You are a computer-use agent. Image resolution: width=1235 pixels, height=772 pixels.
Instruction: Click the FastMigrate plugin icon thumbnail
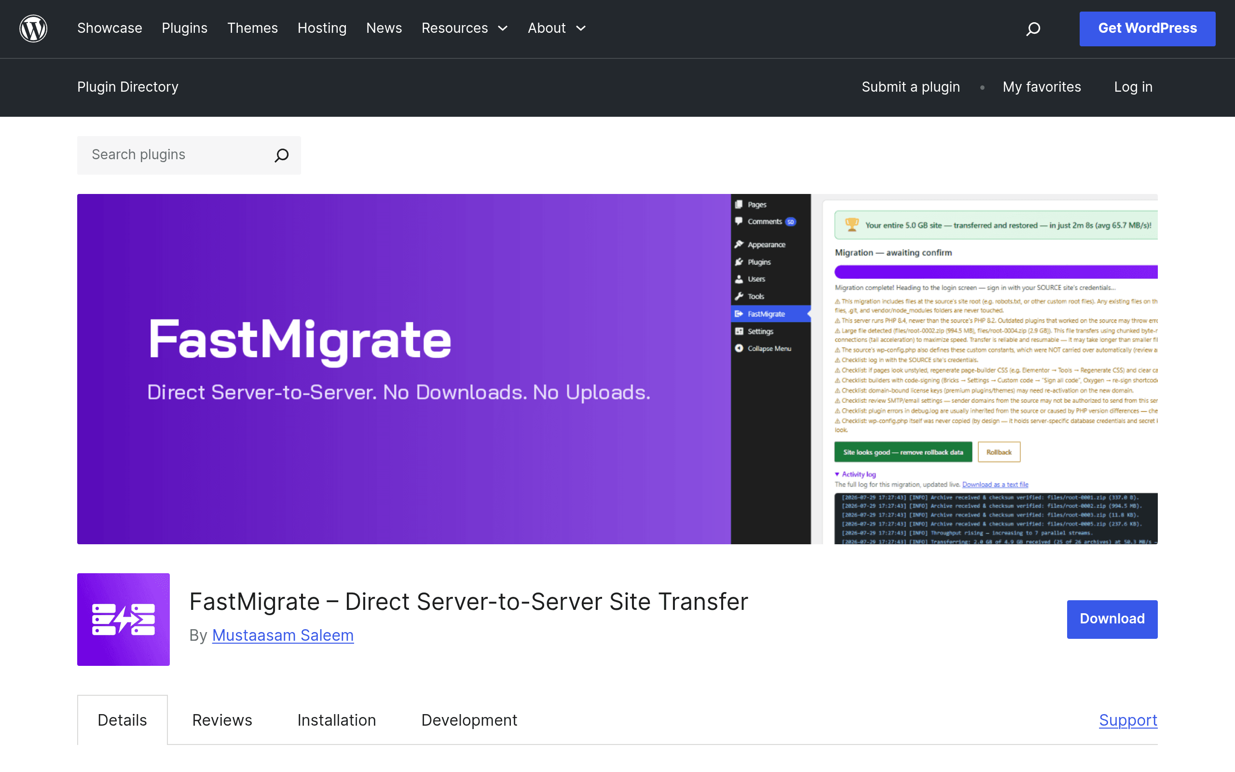click(123, 619)
